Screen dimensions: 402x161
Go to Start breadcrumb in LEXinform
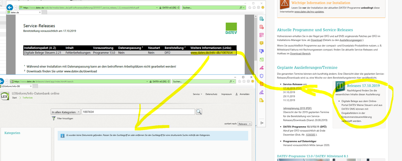coord(14,98)
